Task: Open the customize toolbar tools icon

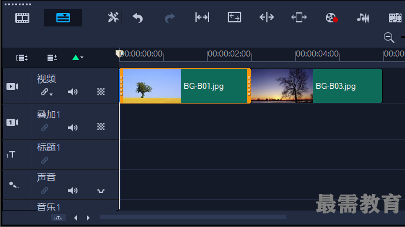Action: (x=113, y=17)
